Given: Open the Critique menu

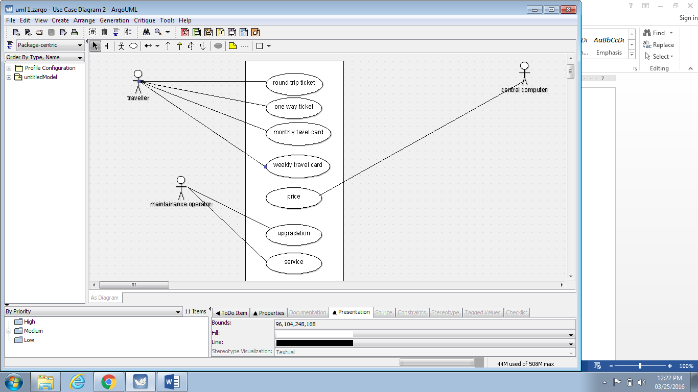Looking at the screenshot, I should 145,20.
